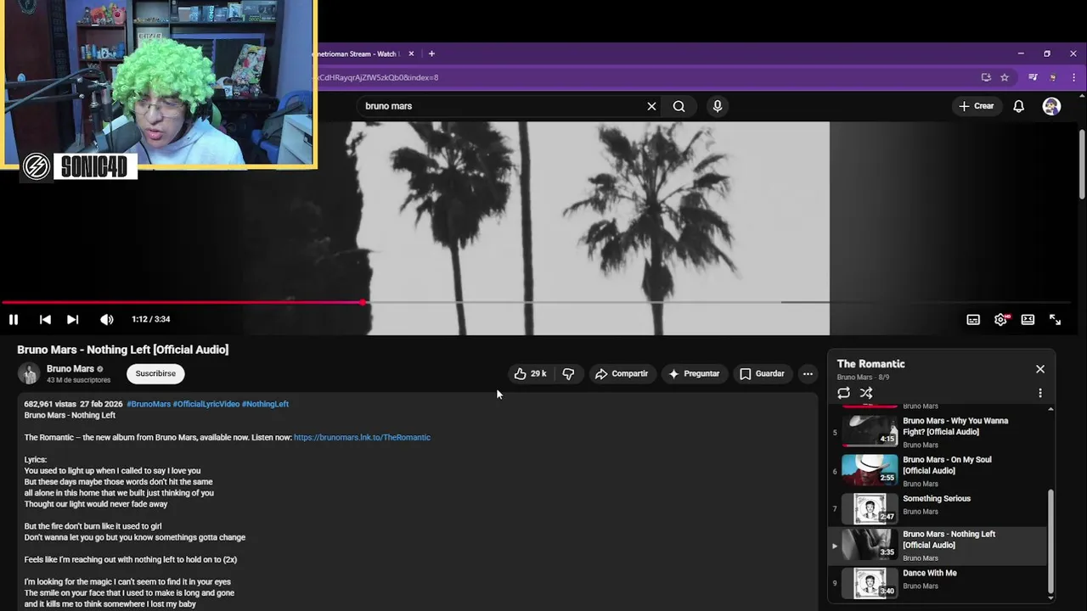Screen dimensions: 1087x611
Task: Select the Stream - Watch tab
Action: 358,53
